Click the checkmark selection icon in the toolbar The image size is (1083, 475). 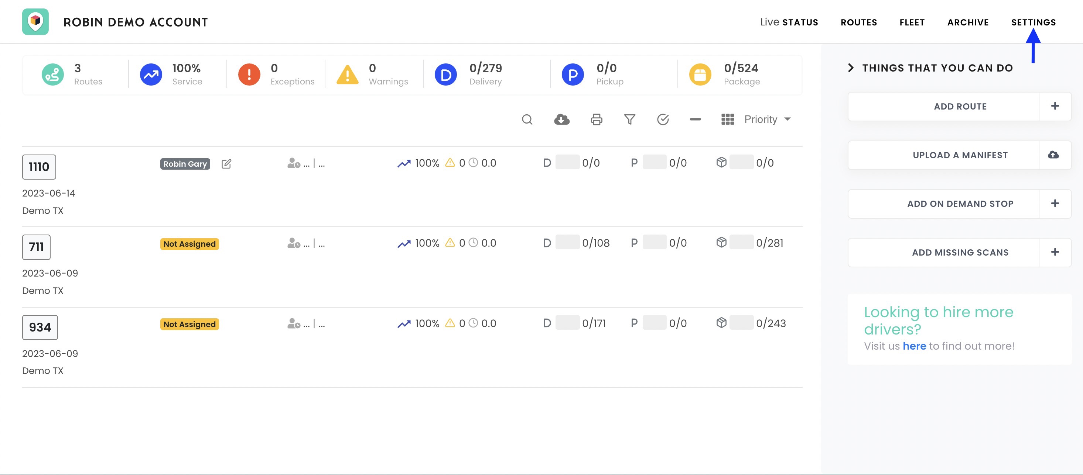663,119
